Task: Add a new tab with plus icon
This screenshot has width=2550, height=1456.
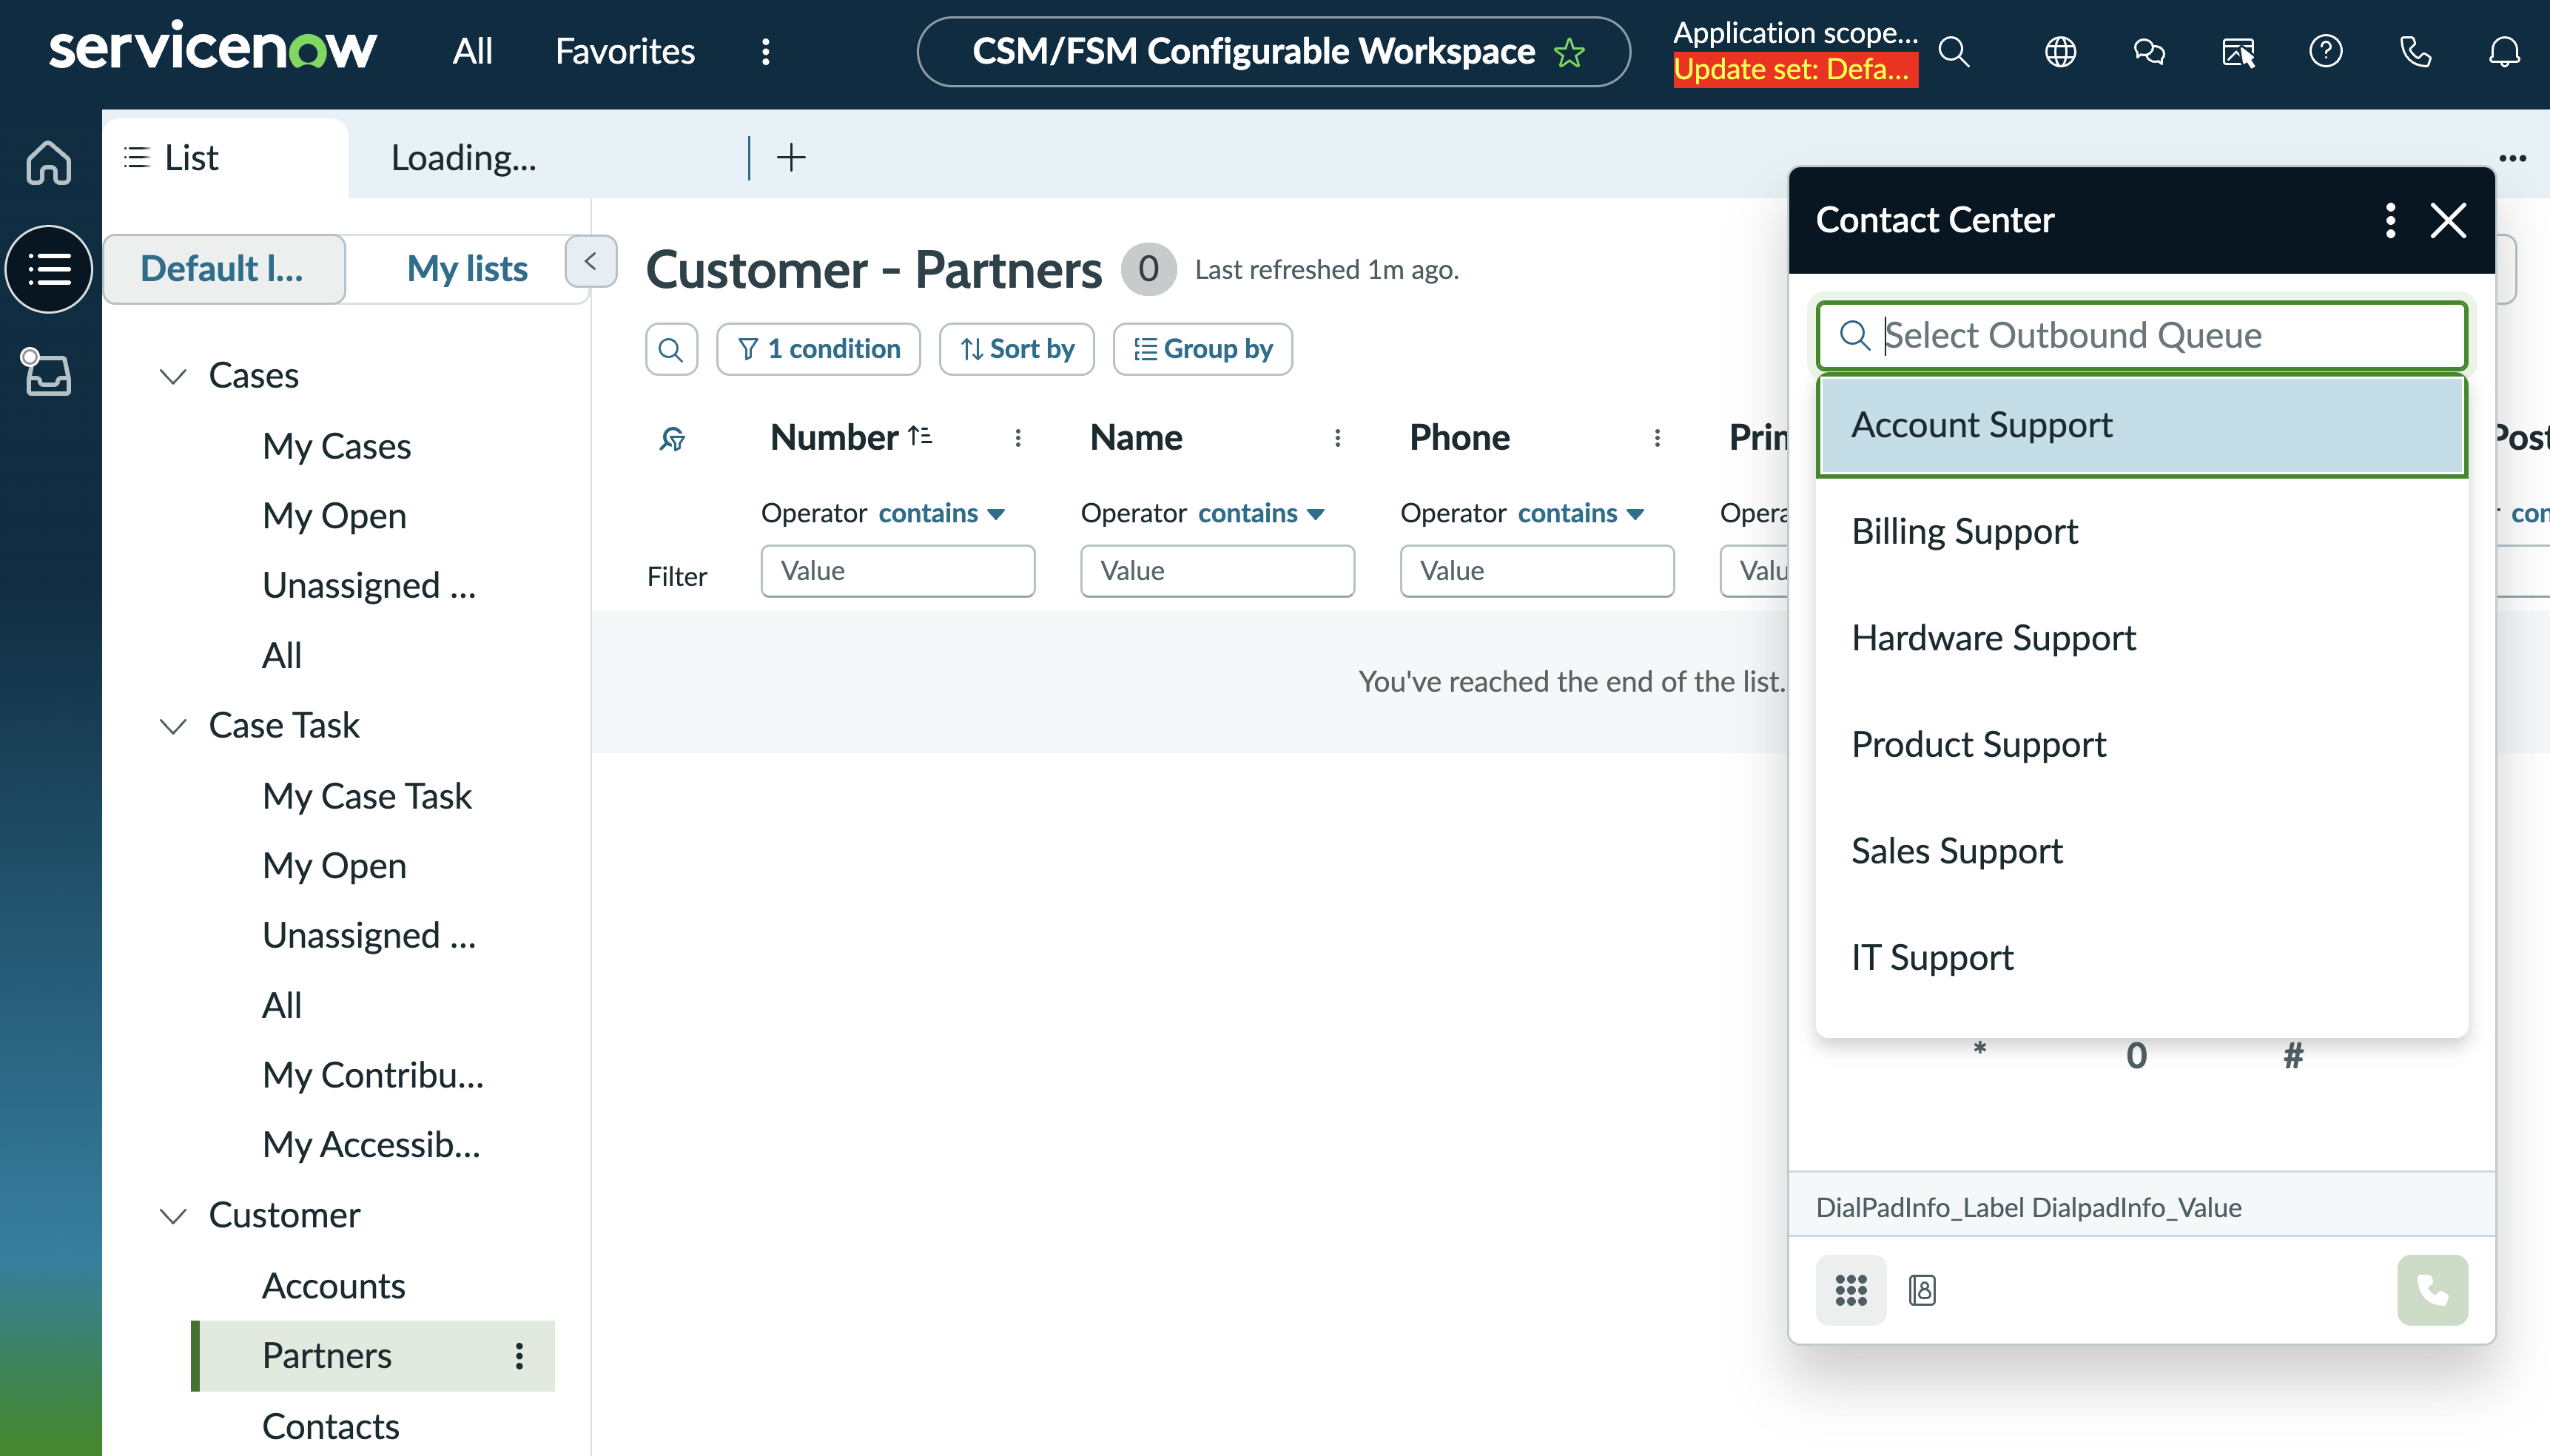Action: (x=791, y=157)
